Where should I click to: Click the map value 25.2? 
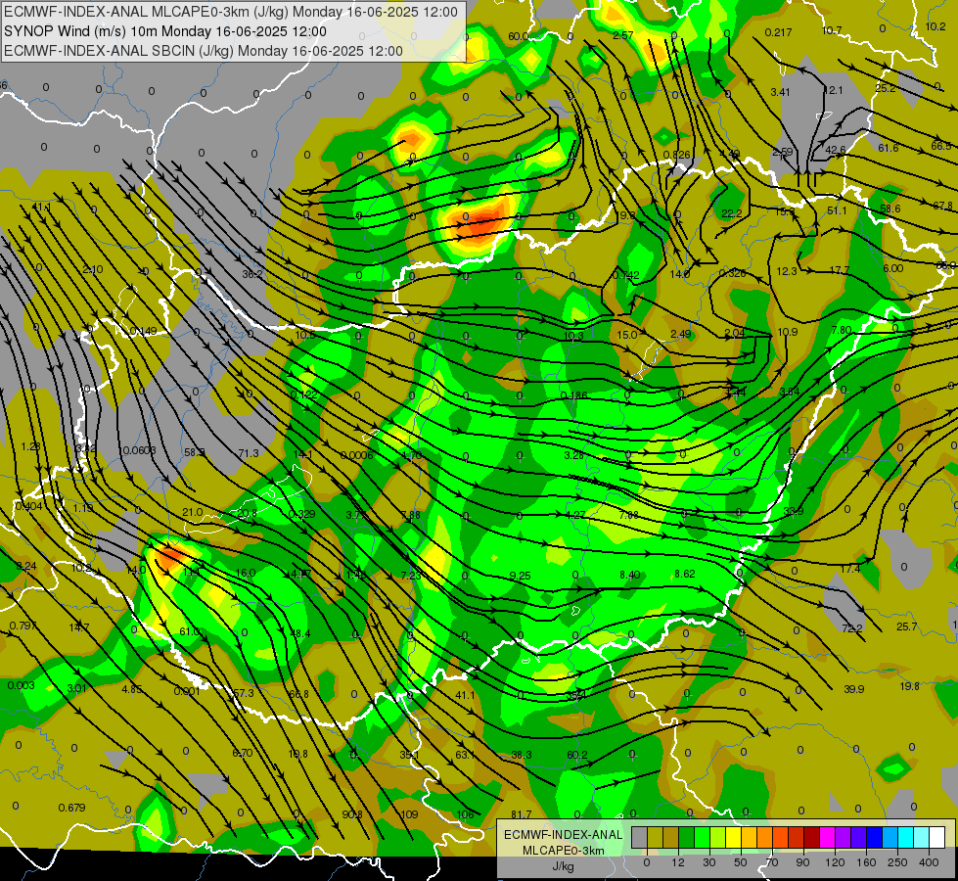click(x=885, y=89)
